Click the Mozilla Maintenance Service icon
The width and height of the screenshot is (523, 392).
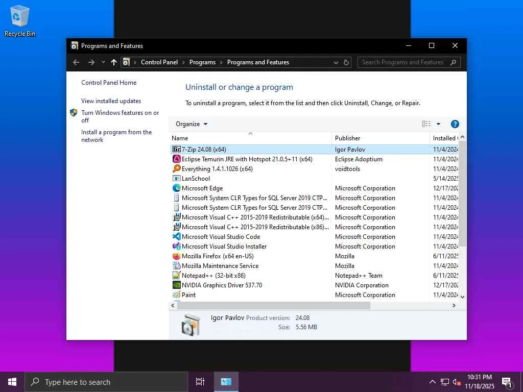click(176, 265)
